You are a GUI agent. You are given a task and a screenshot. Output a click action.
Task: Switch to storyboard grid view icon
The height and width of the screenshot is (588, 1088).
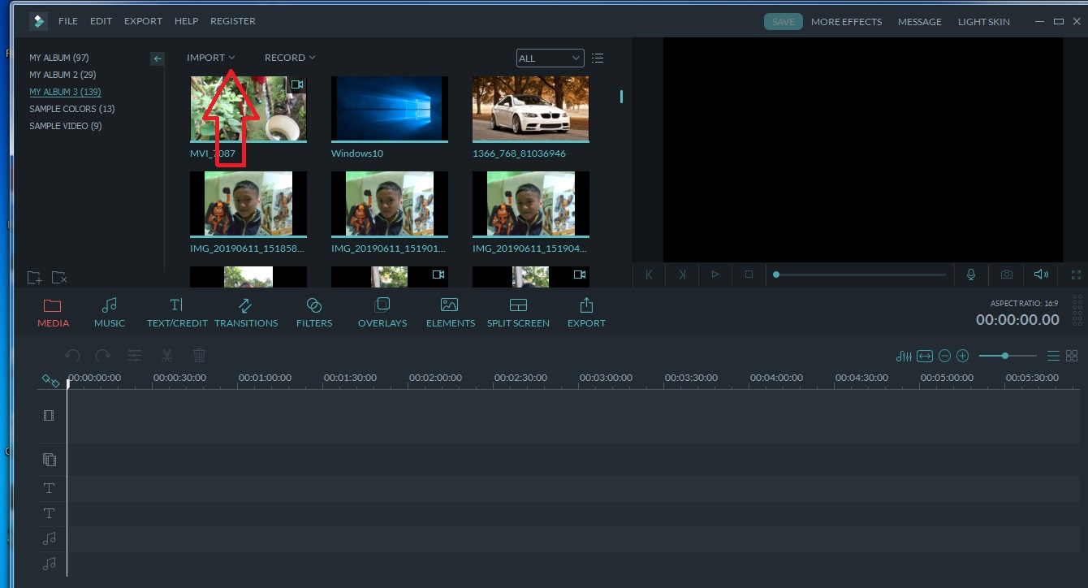click(1072, 356)
